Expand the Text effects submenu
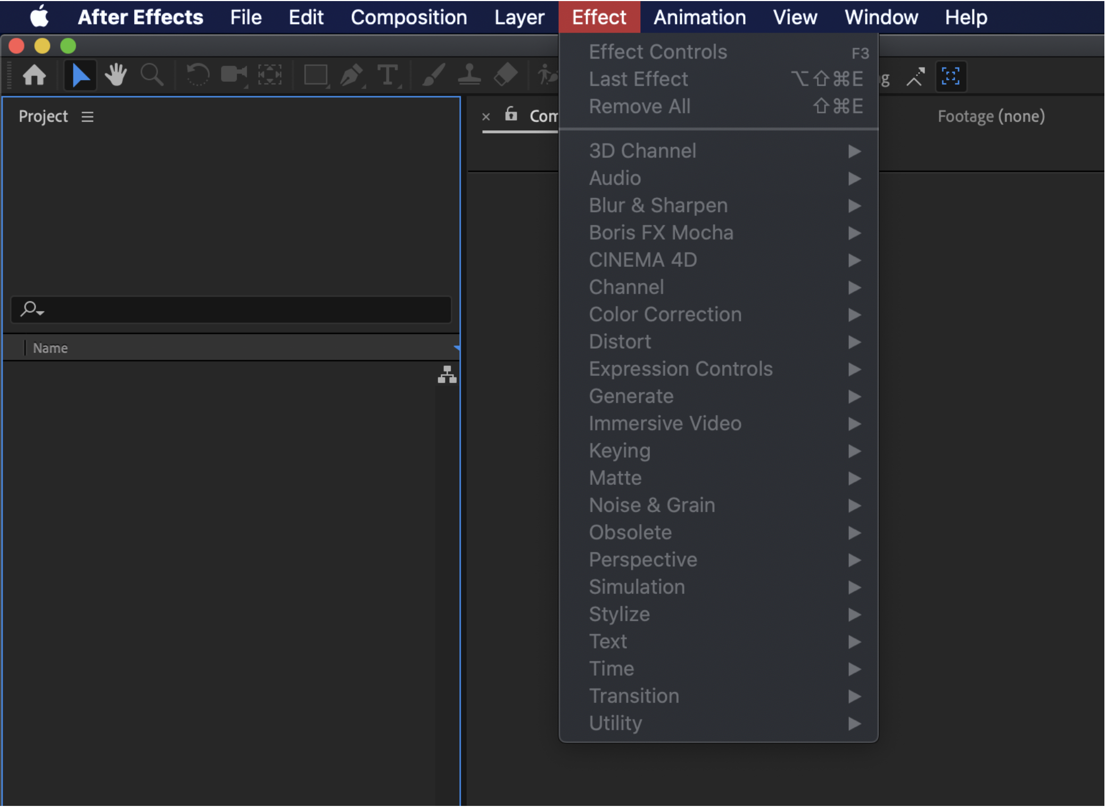This screenshot has height=807, width=1106. click(x=719, y=641)
